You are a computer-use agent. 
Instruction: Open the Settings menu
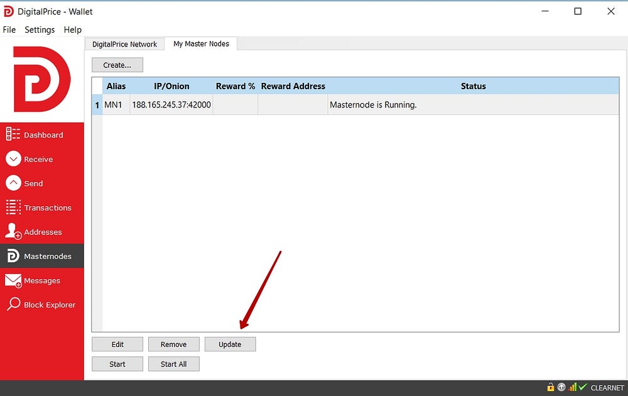pyautogui.click(x=40, y=30)
